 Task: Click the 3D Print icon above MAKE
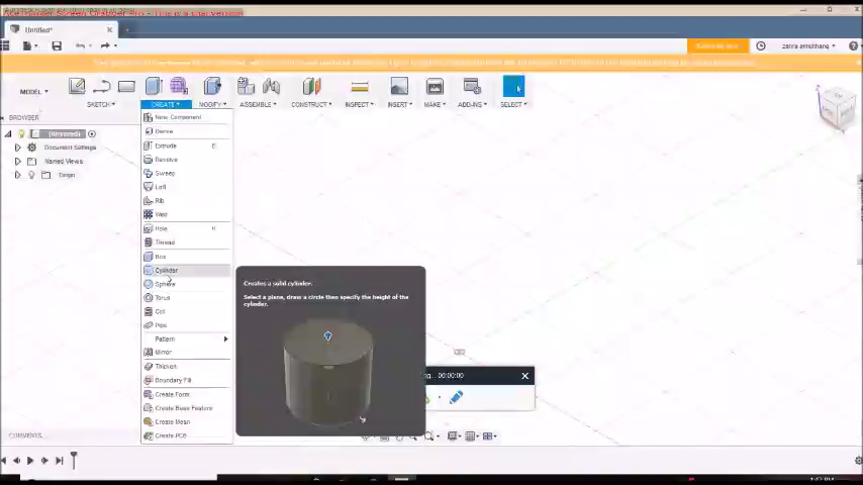click(x=435, y=87)
